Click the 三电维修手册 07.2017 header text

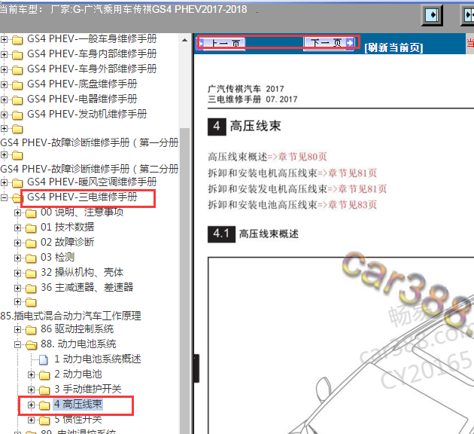(253, 99)
